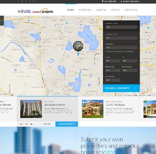Open the Pricing menu item
The image size is (156, 154).
point(115,10)
